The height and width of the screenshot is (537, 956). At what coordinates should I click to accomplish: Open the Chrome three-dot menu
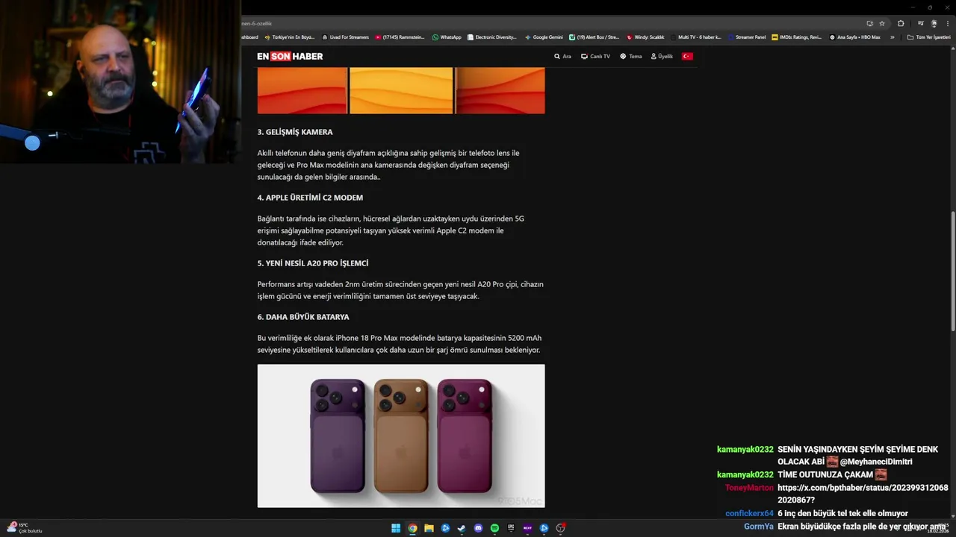(947, 23)
